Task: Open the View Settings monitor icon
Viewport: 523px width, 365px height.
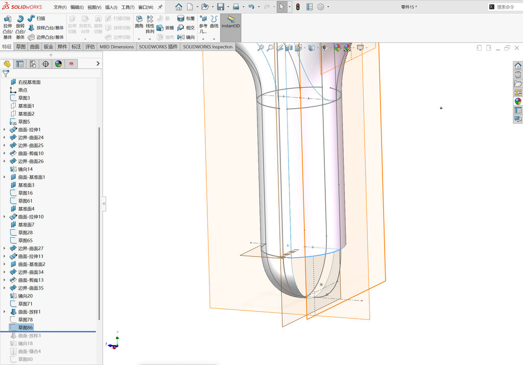Action: coord(360,47)
